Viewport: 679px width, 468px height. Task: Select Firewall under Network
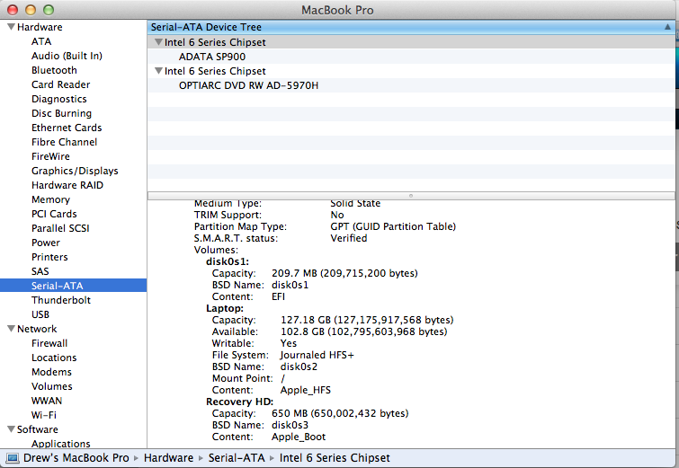click(x=49, y=343)
